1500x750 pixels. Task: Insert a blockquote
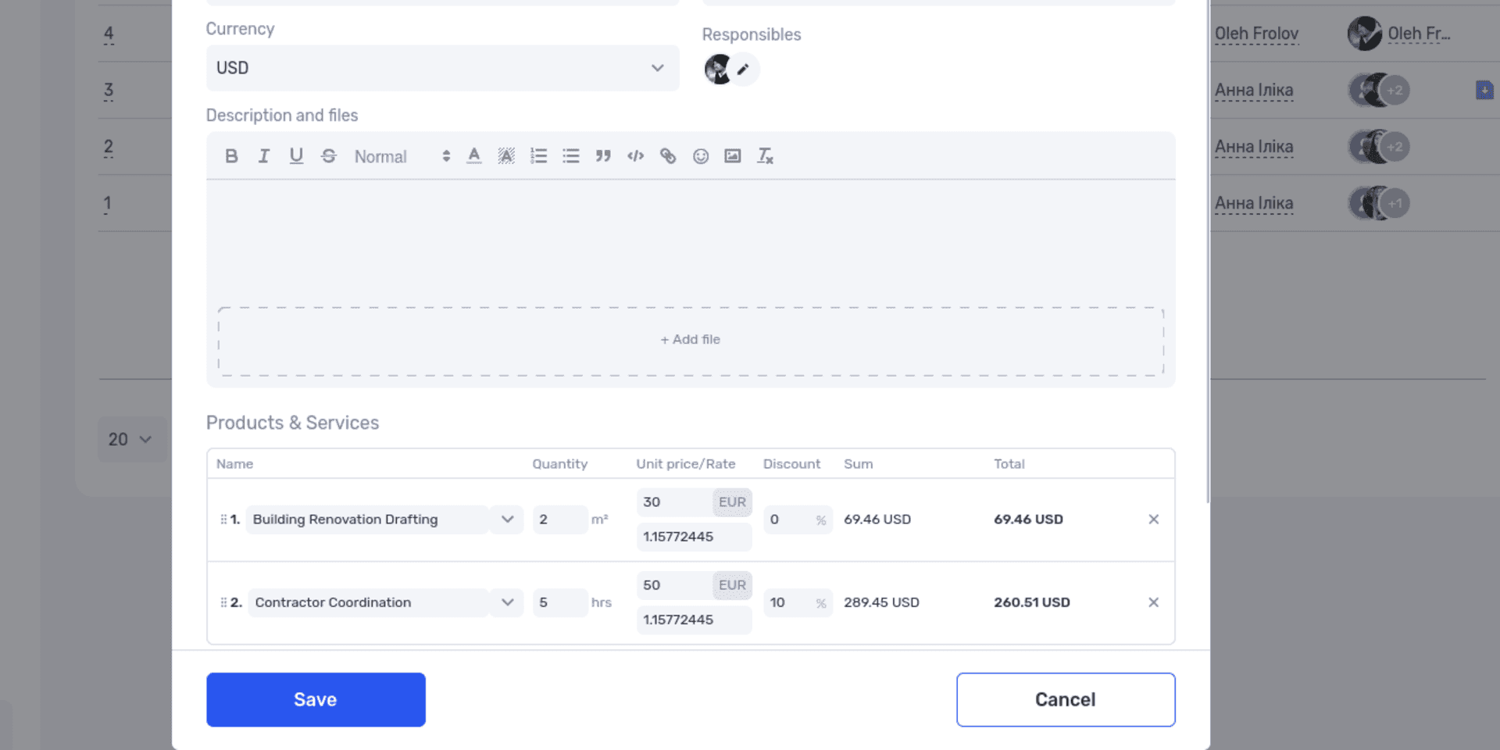pos(603,156)
